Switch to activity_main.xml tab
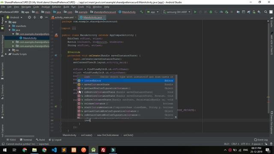This screenshot has width=274, height=154. click(64, 18)
